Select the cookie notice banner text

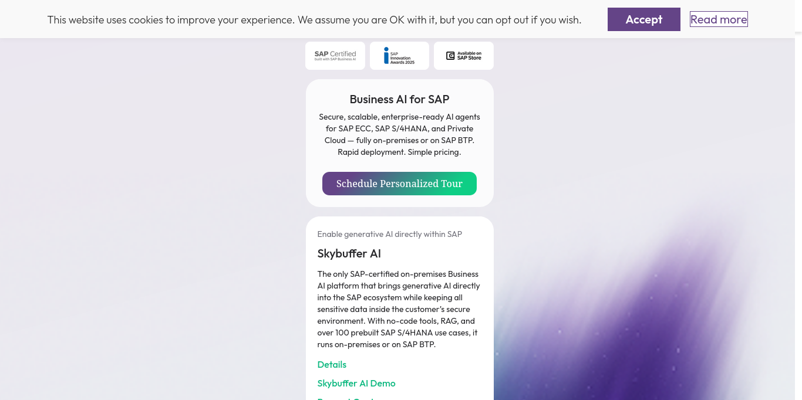pyautogui.click(x=314, y=19)
